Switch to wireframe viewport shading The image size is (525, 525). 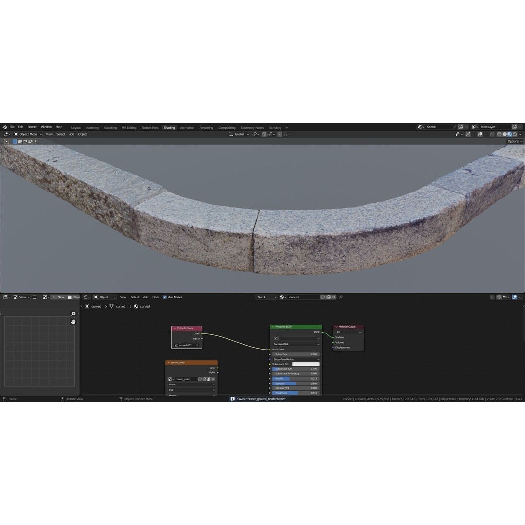[x=499, y=134]
